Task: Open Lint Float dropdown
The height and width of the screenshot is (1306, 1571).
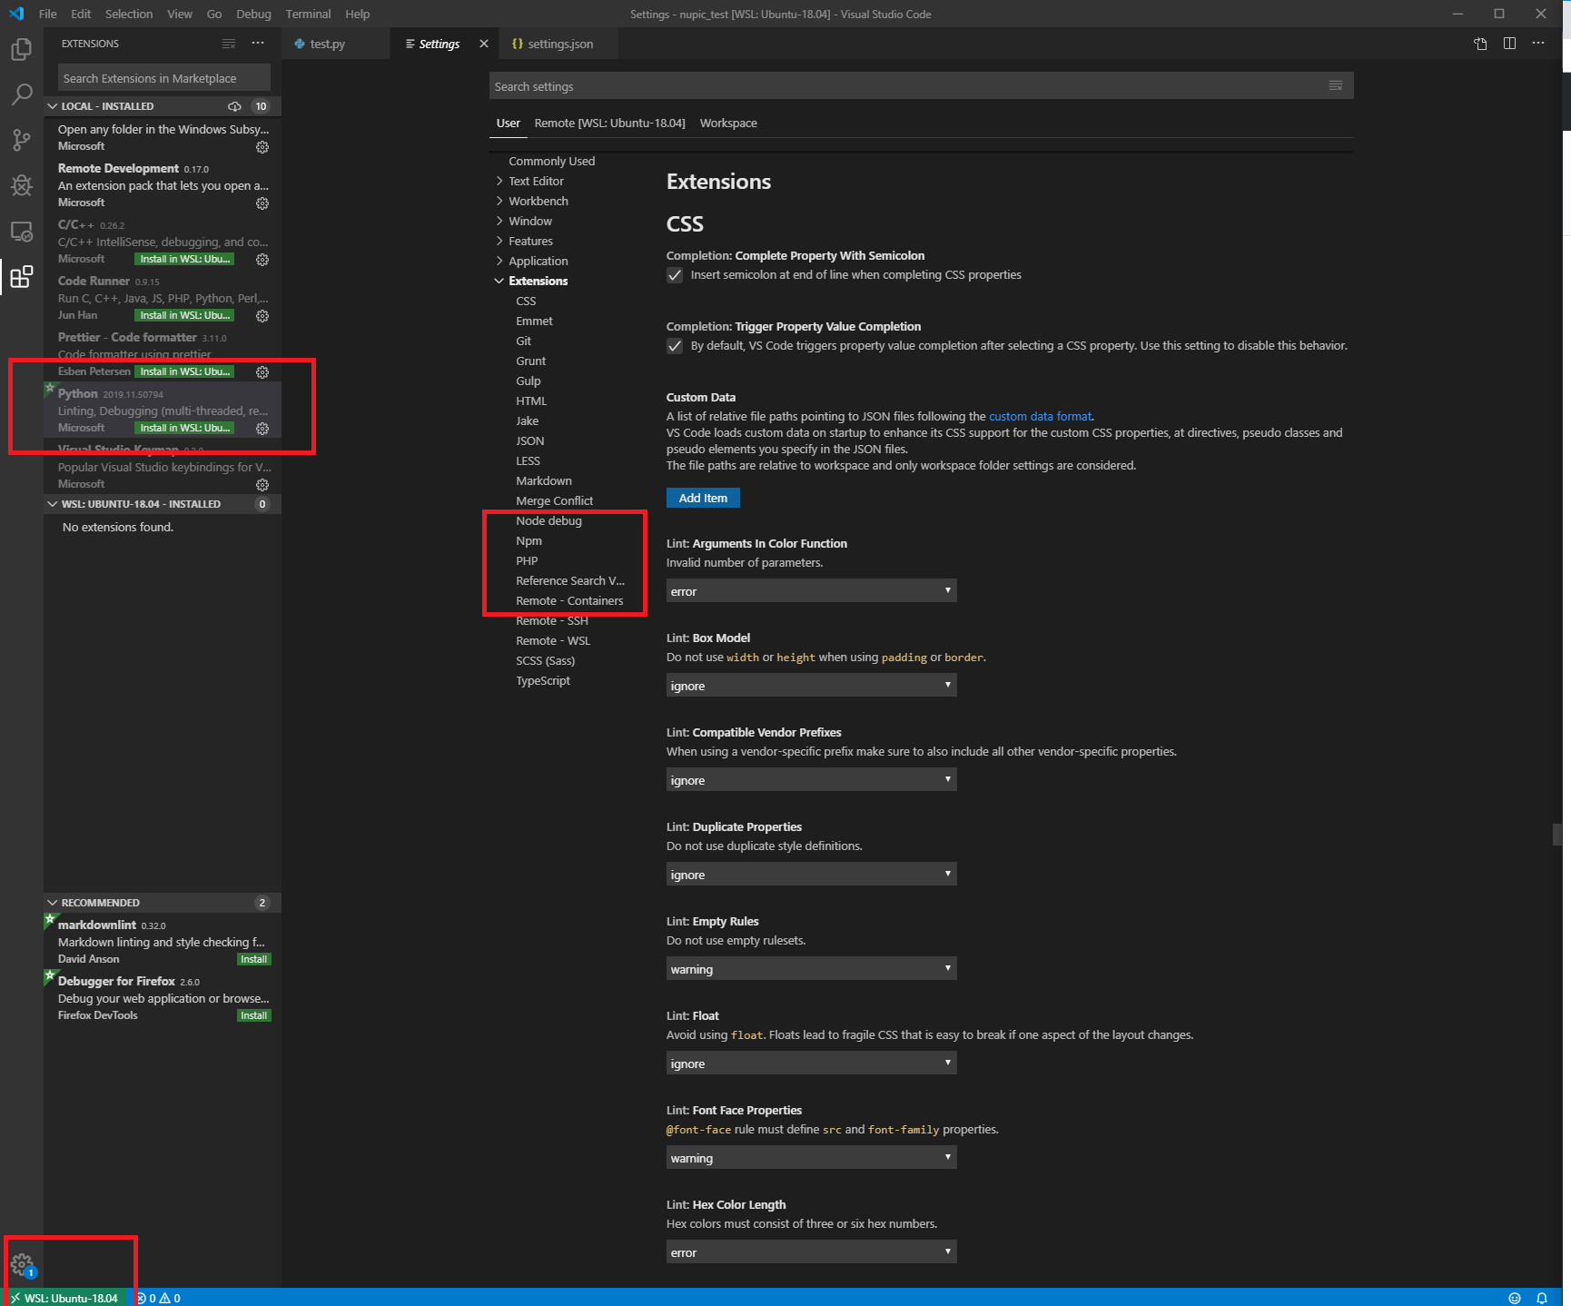Action: [x=811, y=1064]
